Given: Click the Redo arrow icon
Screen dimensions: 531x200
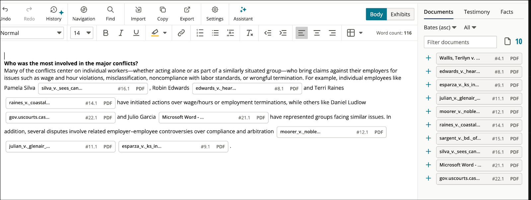Looking at the screenshot, I should [29, 10].
